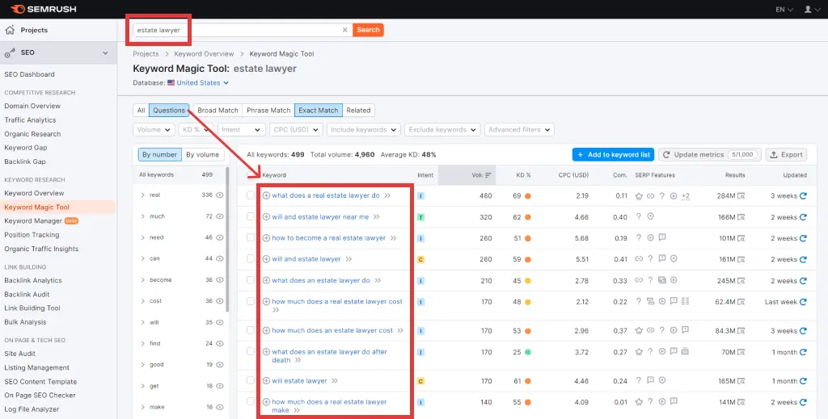Open the Intent filter dropdown
Viewport: 828px width, 419px height.
(x=241, y=130)
